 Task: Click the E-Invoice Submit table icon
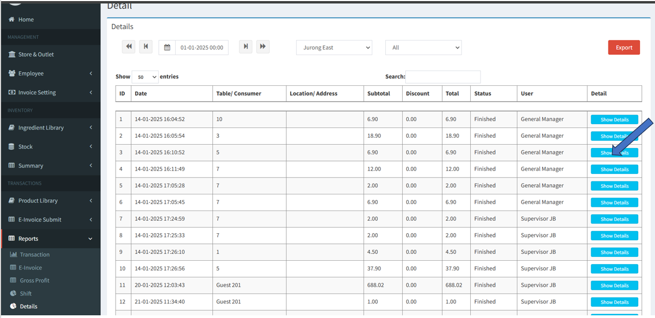[12, 219]
